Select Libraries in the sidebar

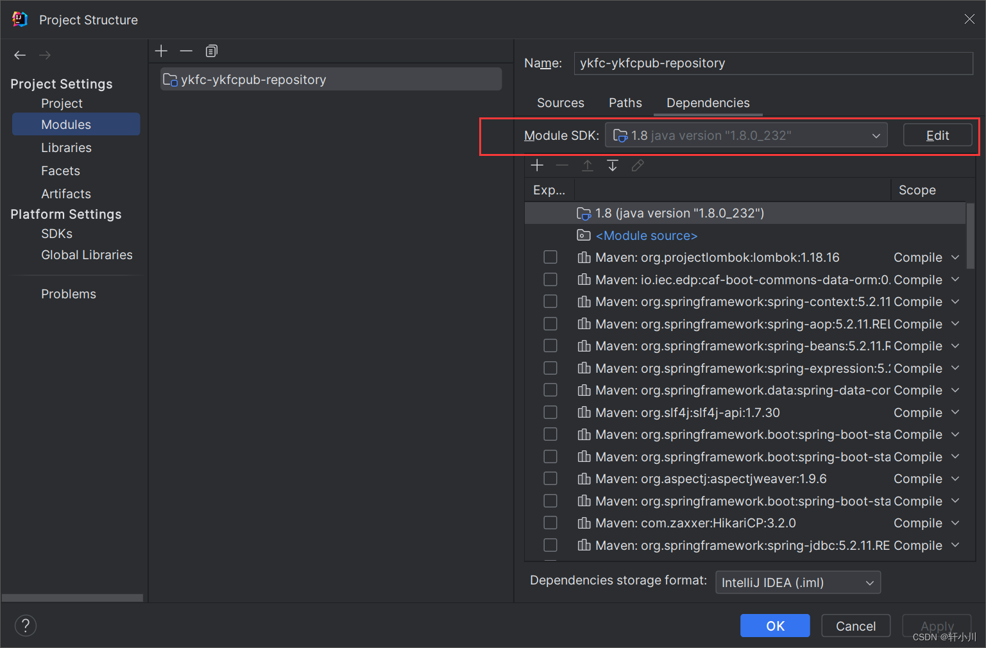coord(67,148)
